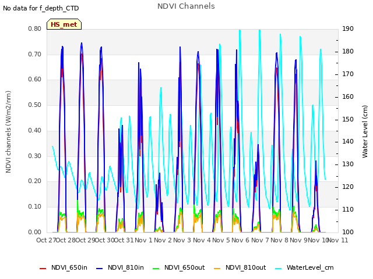Viewport: 373px width, 279px height.
Task: Click the 0.30 tick label on left axis
Action: pyautogui.click(x=35, y=156)
